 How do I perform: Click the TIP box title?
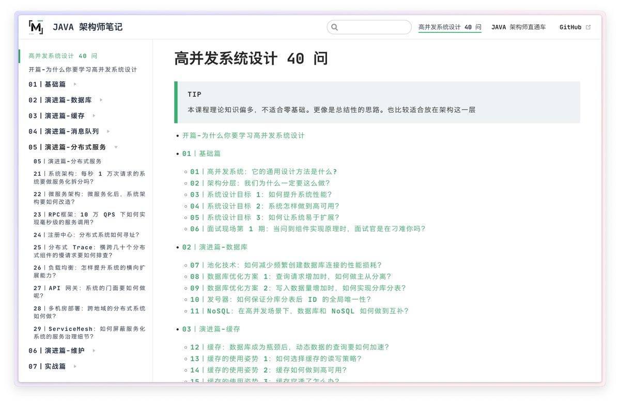click(195, 95)
